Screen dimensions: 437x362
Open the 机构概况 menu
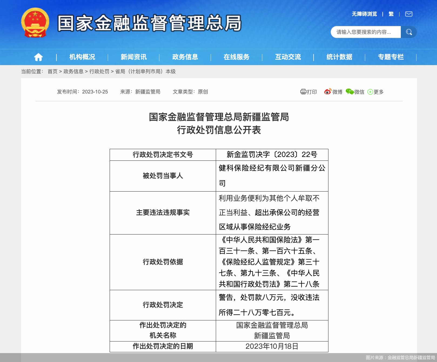82,57
